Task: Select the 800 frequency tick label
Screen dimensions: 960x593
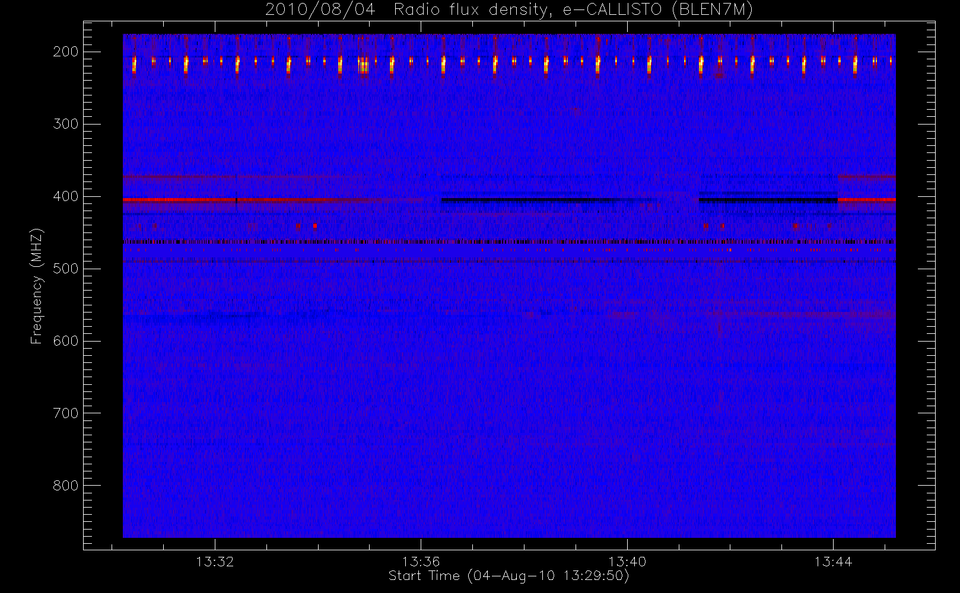Action: (x=65, y=486)
